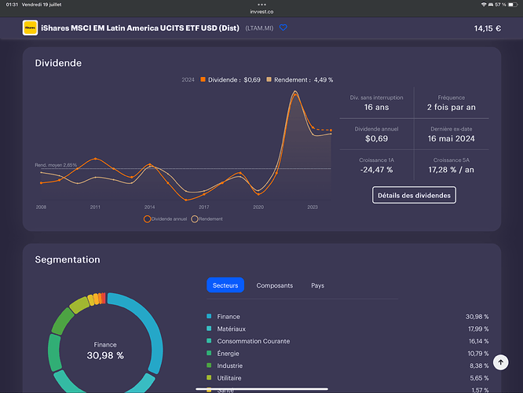Click the Rend. moyen 2,65% line label

(56, 165)
